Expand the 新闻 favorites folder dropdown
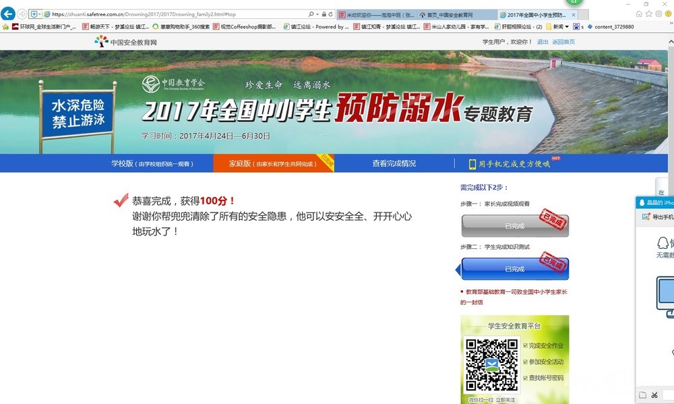The width and height of the screenshot is (674, 404). [x=567, y=27]
